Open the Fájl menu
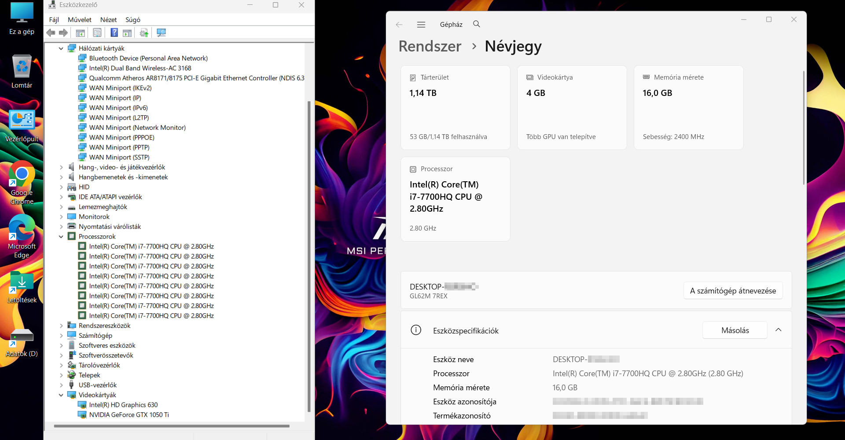Viewport: 845px width, 440px height. point(54,20)
